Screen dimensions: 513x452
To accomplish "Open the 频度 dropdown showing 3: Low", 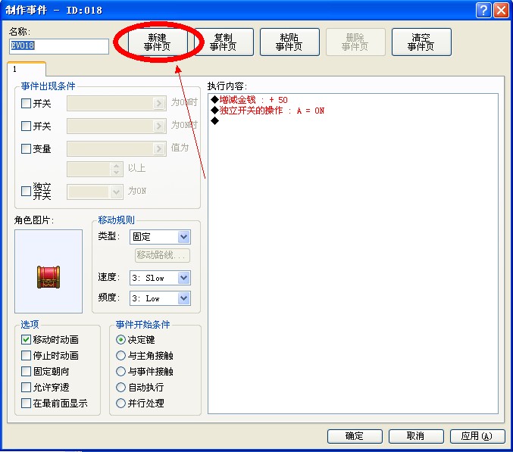I will pos(160,298).
